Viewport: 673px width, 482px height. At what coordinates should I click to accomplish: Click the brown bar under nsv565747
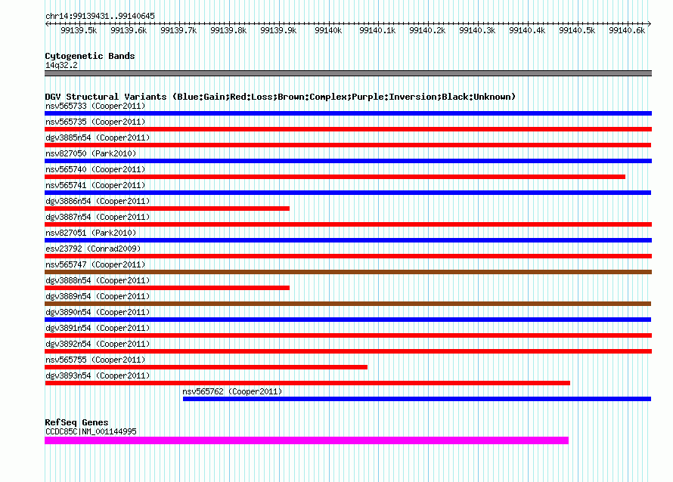click(348, 272)
